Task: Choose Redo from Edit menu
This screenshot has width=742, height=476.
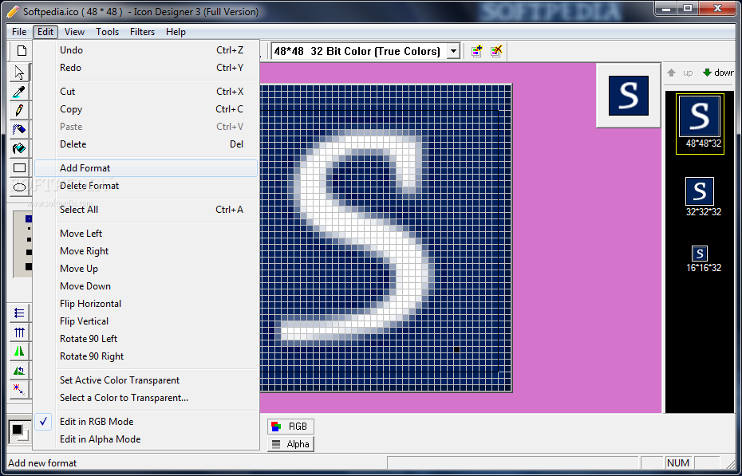Action: pyautogui.click(x=146, y=68)
